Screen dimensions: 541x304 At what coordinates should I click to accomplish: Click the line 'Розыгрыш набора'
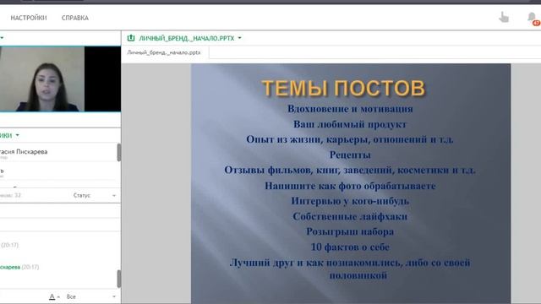pyautogui.click(x=350, y=231)
